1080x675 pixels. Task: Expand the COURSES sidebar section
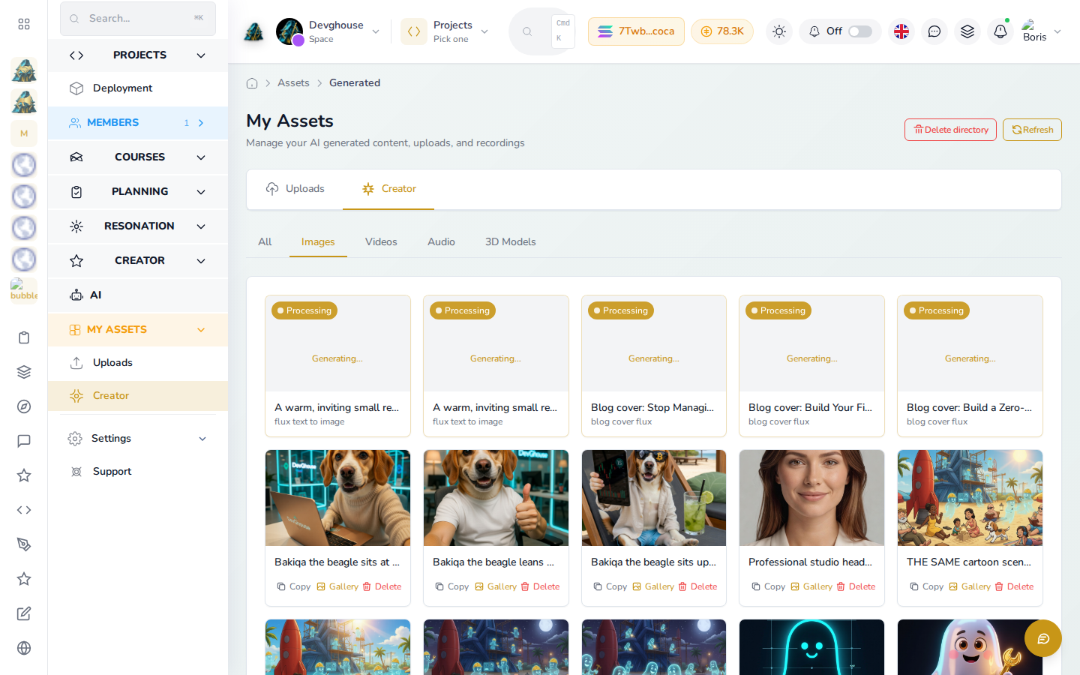click(x=138, y=157)
